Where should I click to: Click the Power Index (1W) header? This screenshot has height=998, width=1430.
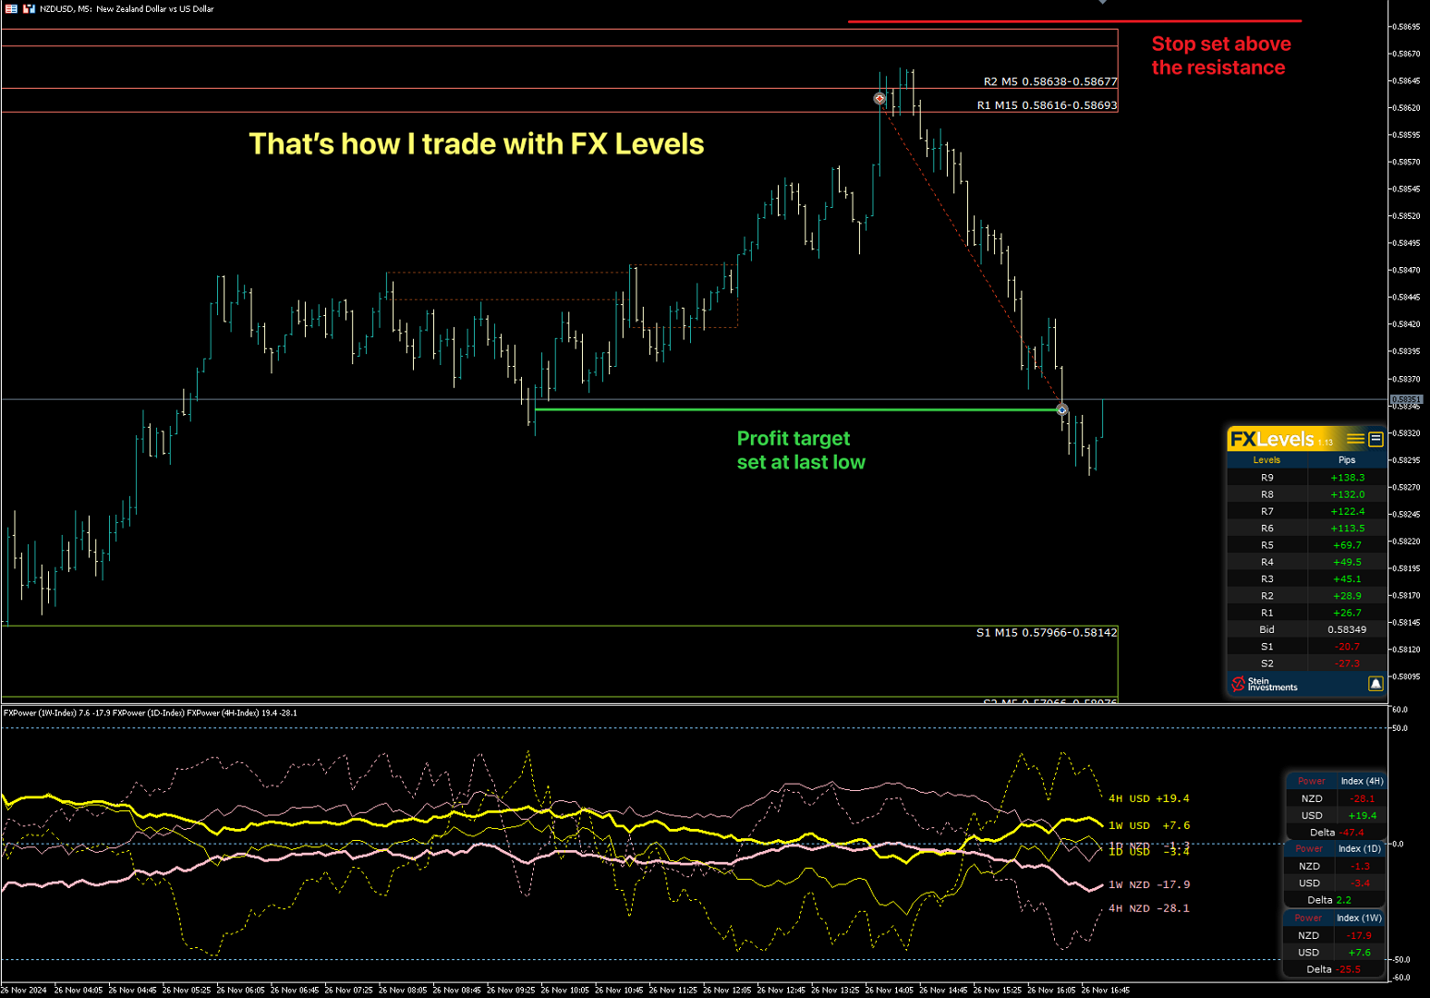(1334, 918)
